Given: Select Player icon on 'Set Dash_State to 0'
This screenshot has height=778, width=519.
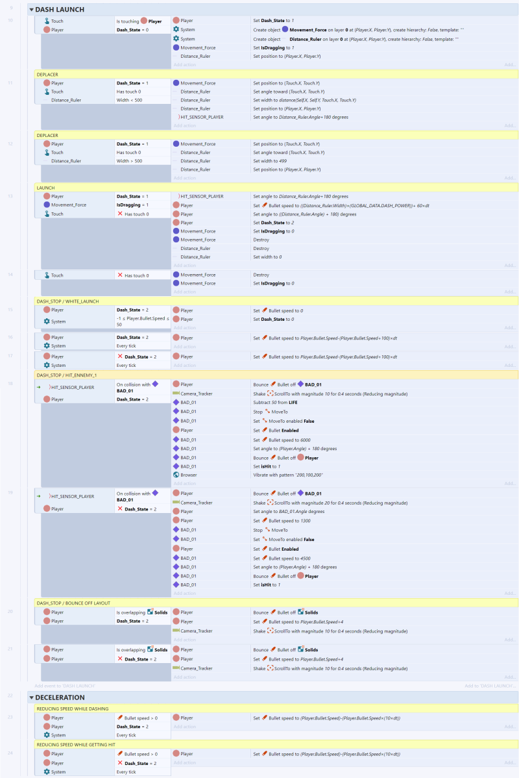Looking at the screenshot, I should 176,319.
